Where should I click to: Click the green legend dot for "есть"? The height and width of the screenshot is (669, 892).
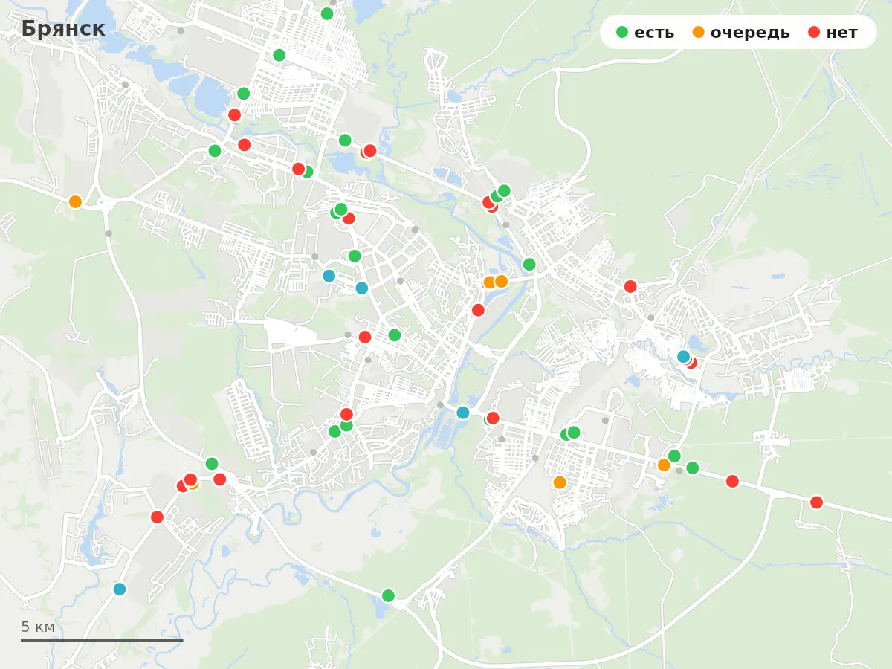[x=623, y=32]
